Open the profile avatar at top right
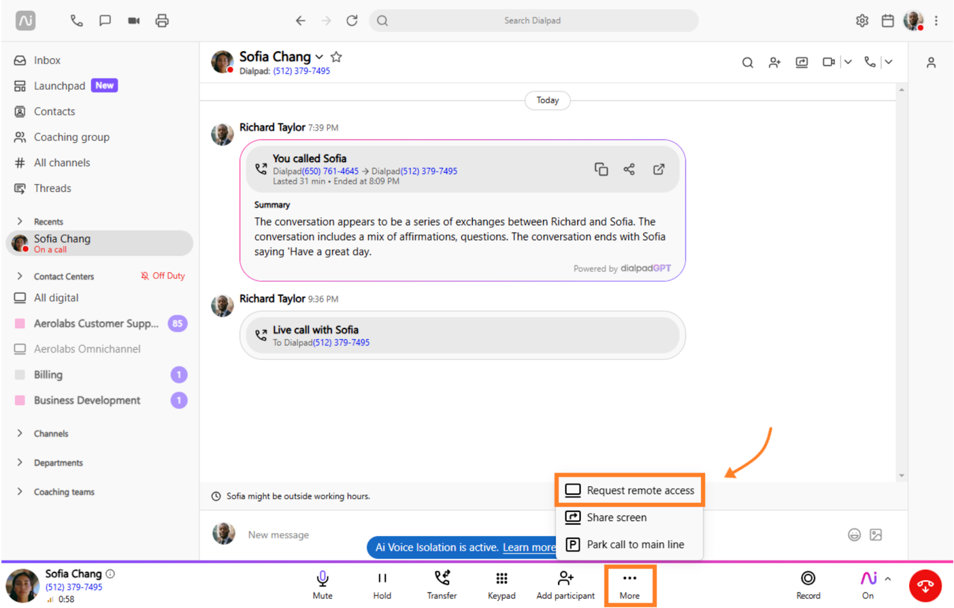 [913, 21]
